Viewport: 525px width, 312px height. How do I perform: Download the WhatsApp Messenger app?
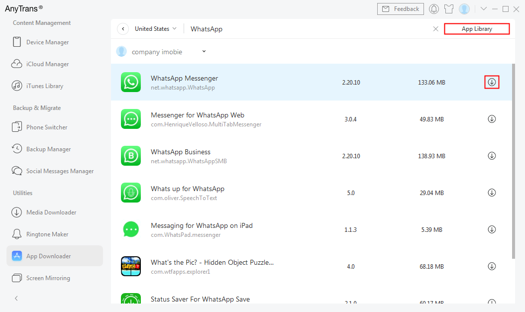click(x=492, y=82)
